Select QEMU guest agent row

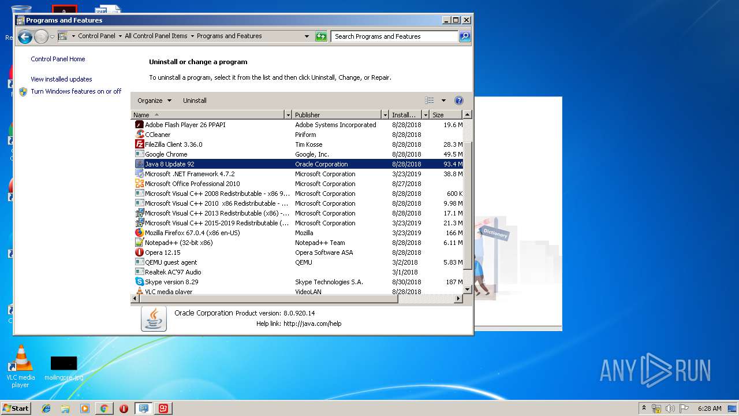(x=298, y=262)
